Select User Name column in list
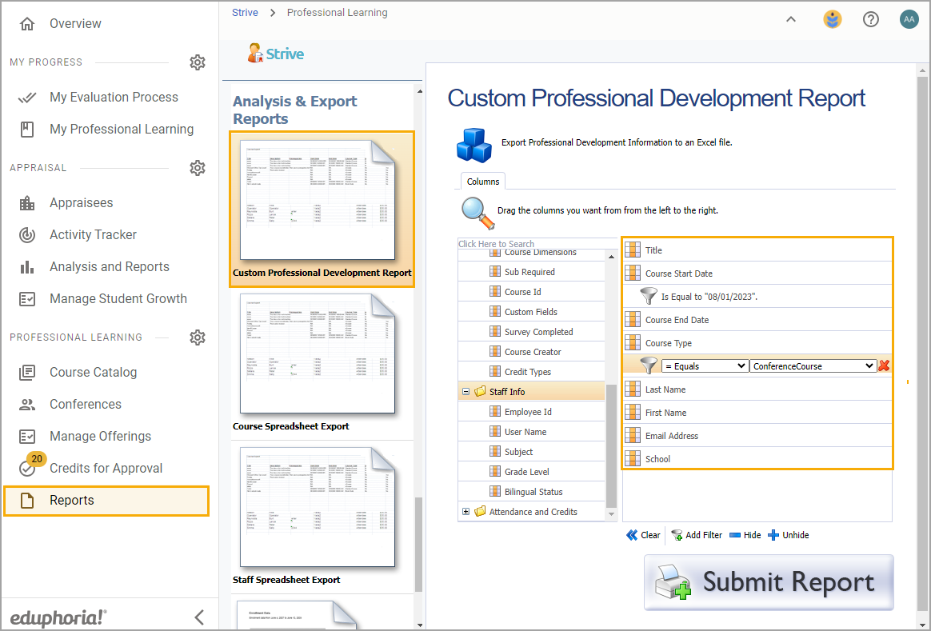Screen dimensions: 931x631 click(x=525, y=432)
